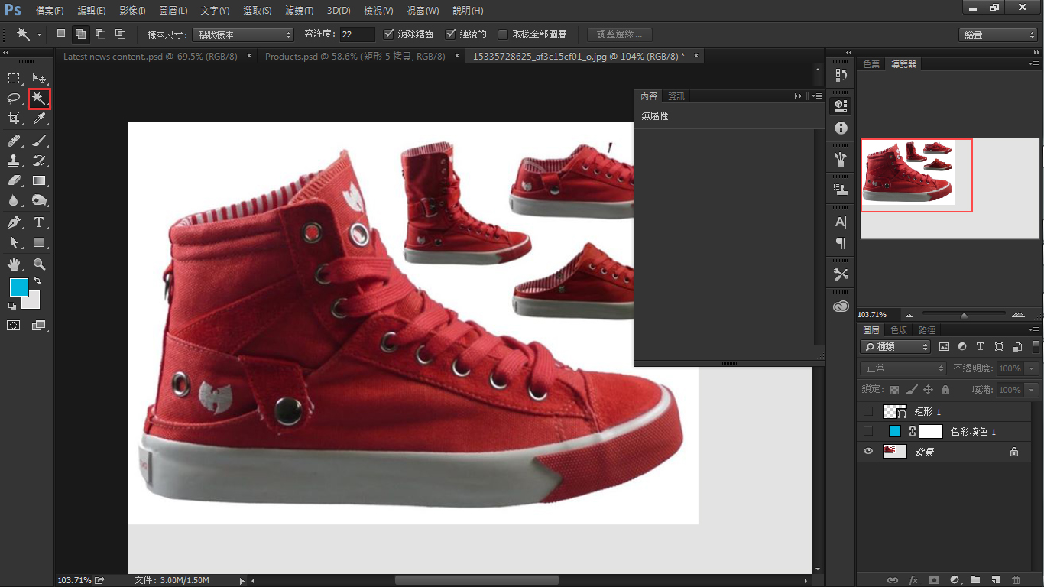This screenshot has height=587, width=1044.
Task: Create a new layer via page icon
Action: (995, 580)
